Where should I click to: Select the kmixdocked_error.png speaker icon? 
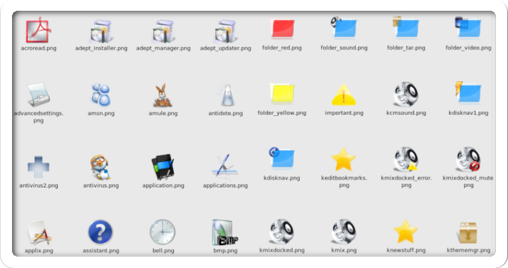406,159
